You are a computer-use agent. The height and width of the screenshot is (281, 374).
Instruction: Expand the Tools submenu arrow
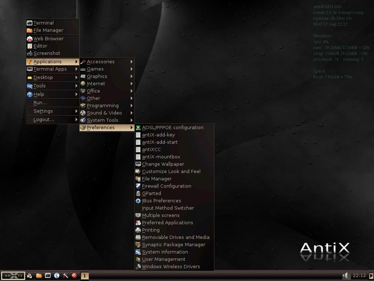pyautogui.click(x=76, y=86)
